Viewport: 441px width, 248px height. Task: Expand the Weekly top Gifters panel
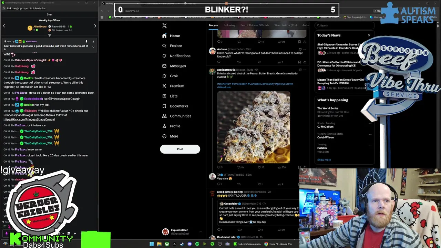50,35
